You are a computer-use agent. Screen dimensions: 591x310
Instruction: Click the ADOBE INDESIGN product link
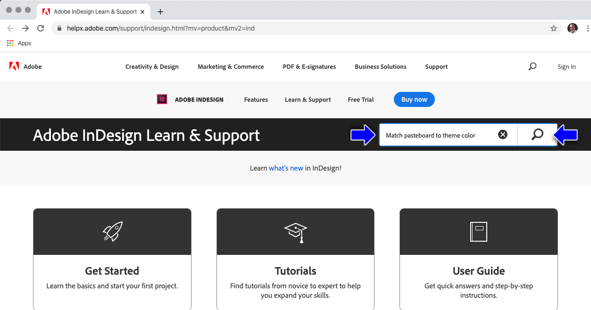(199, 99)
